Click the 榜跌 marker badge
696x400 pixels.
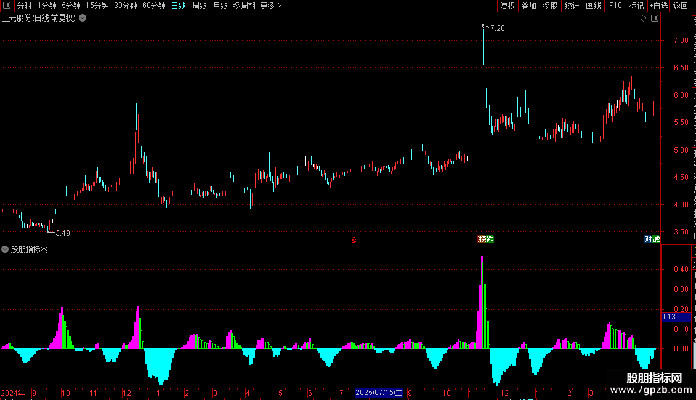point(485,239)
